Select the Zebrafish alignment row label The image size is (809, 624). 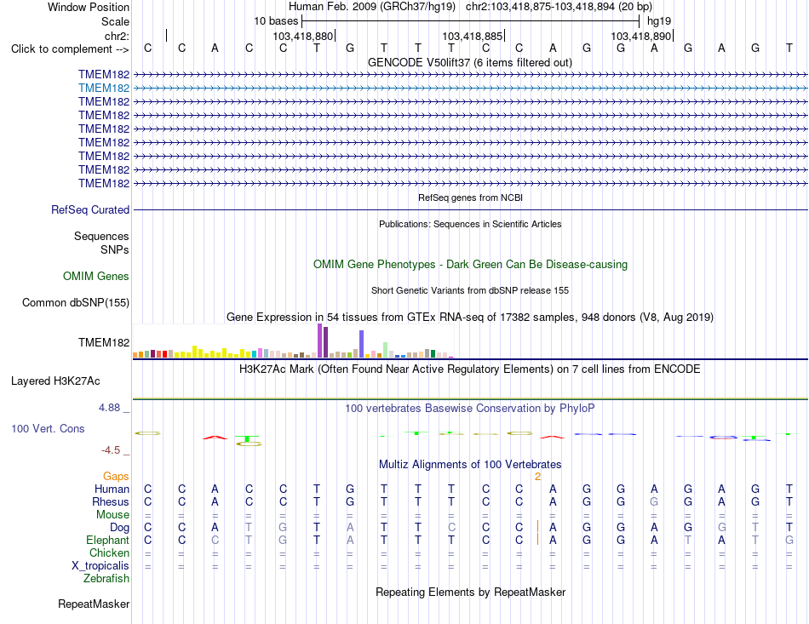tap(106, 579)
